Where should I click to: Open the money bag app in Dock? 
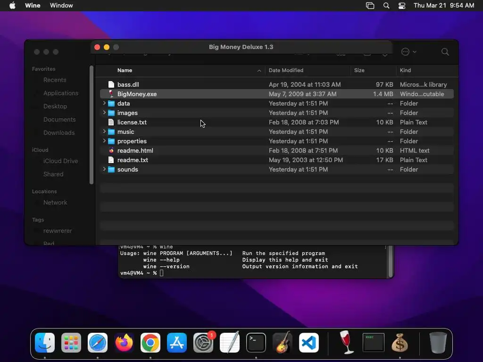pos(400,342)
